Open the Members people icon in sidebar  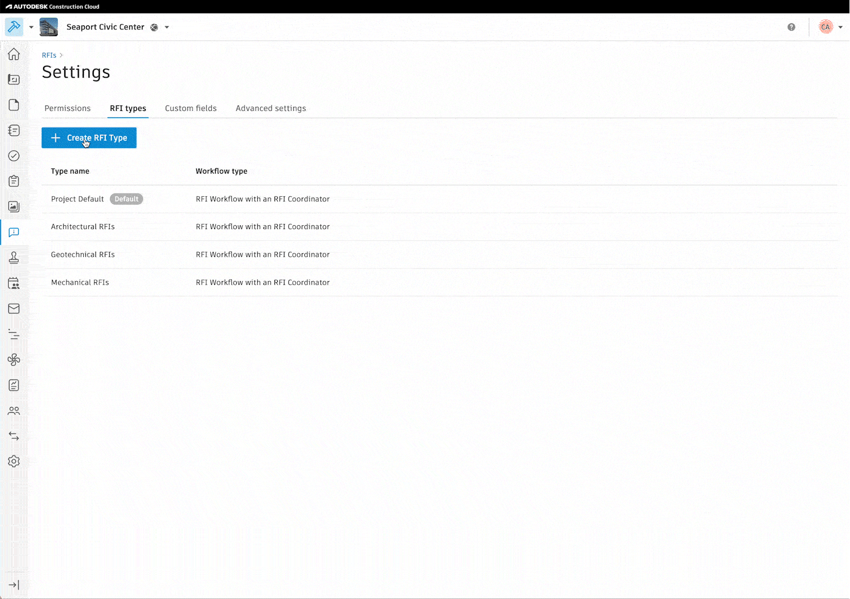click(14, 411)
